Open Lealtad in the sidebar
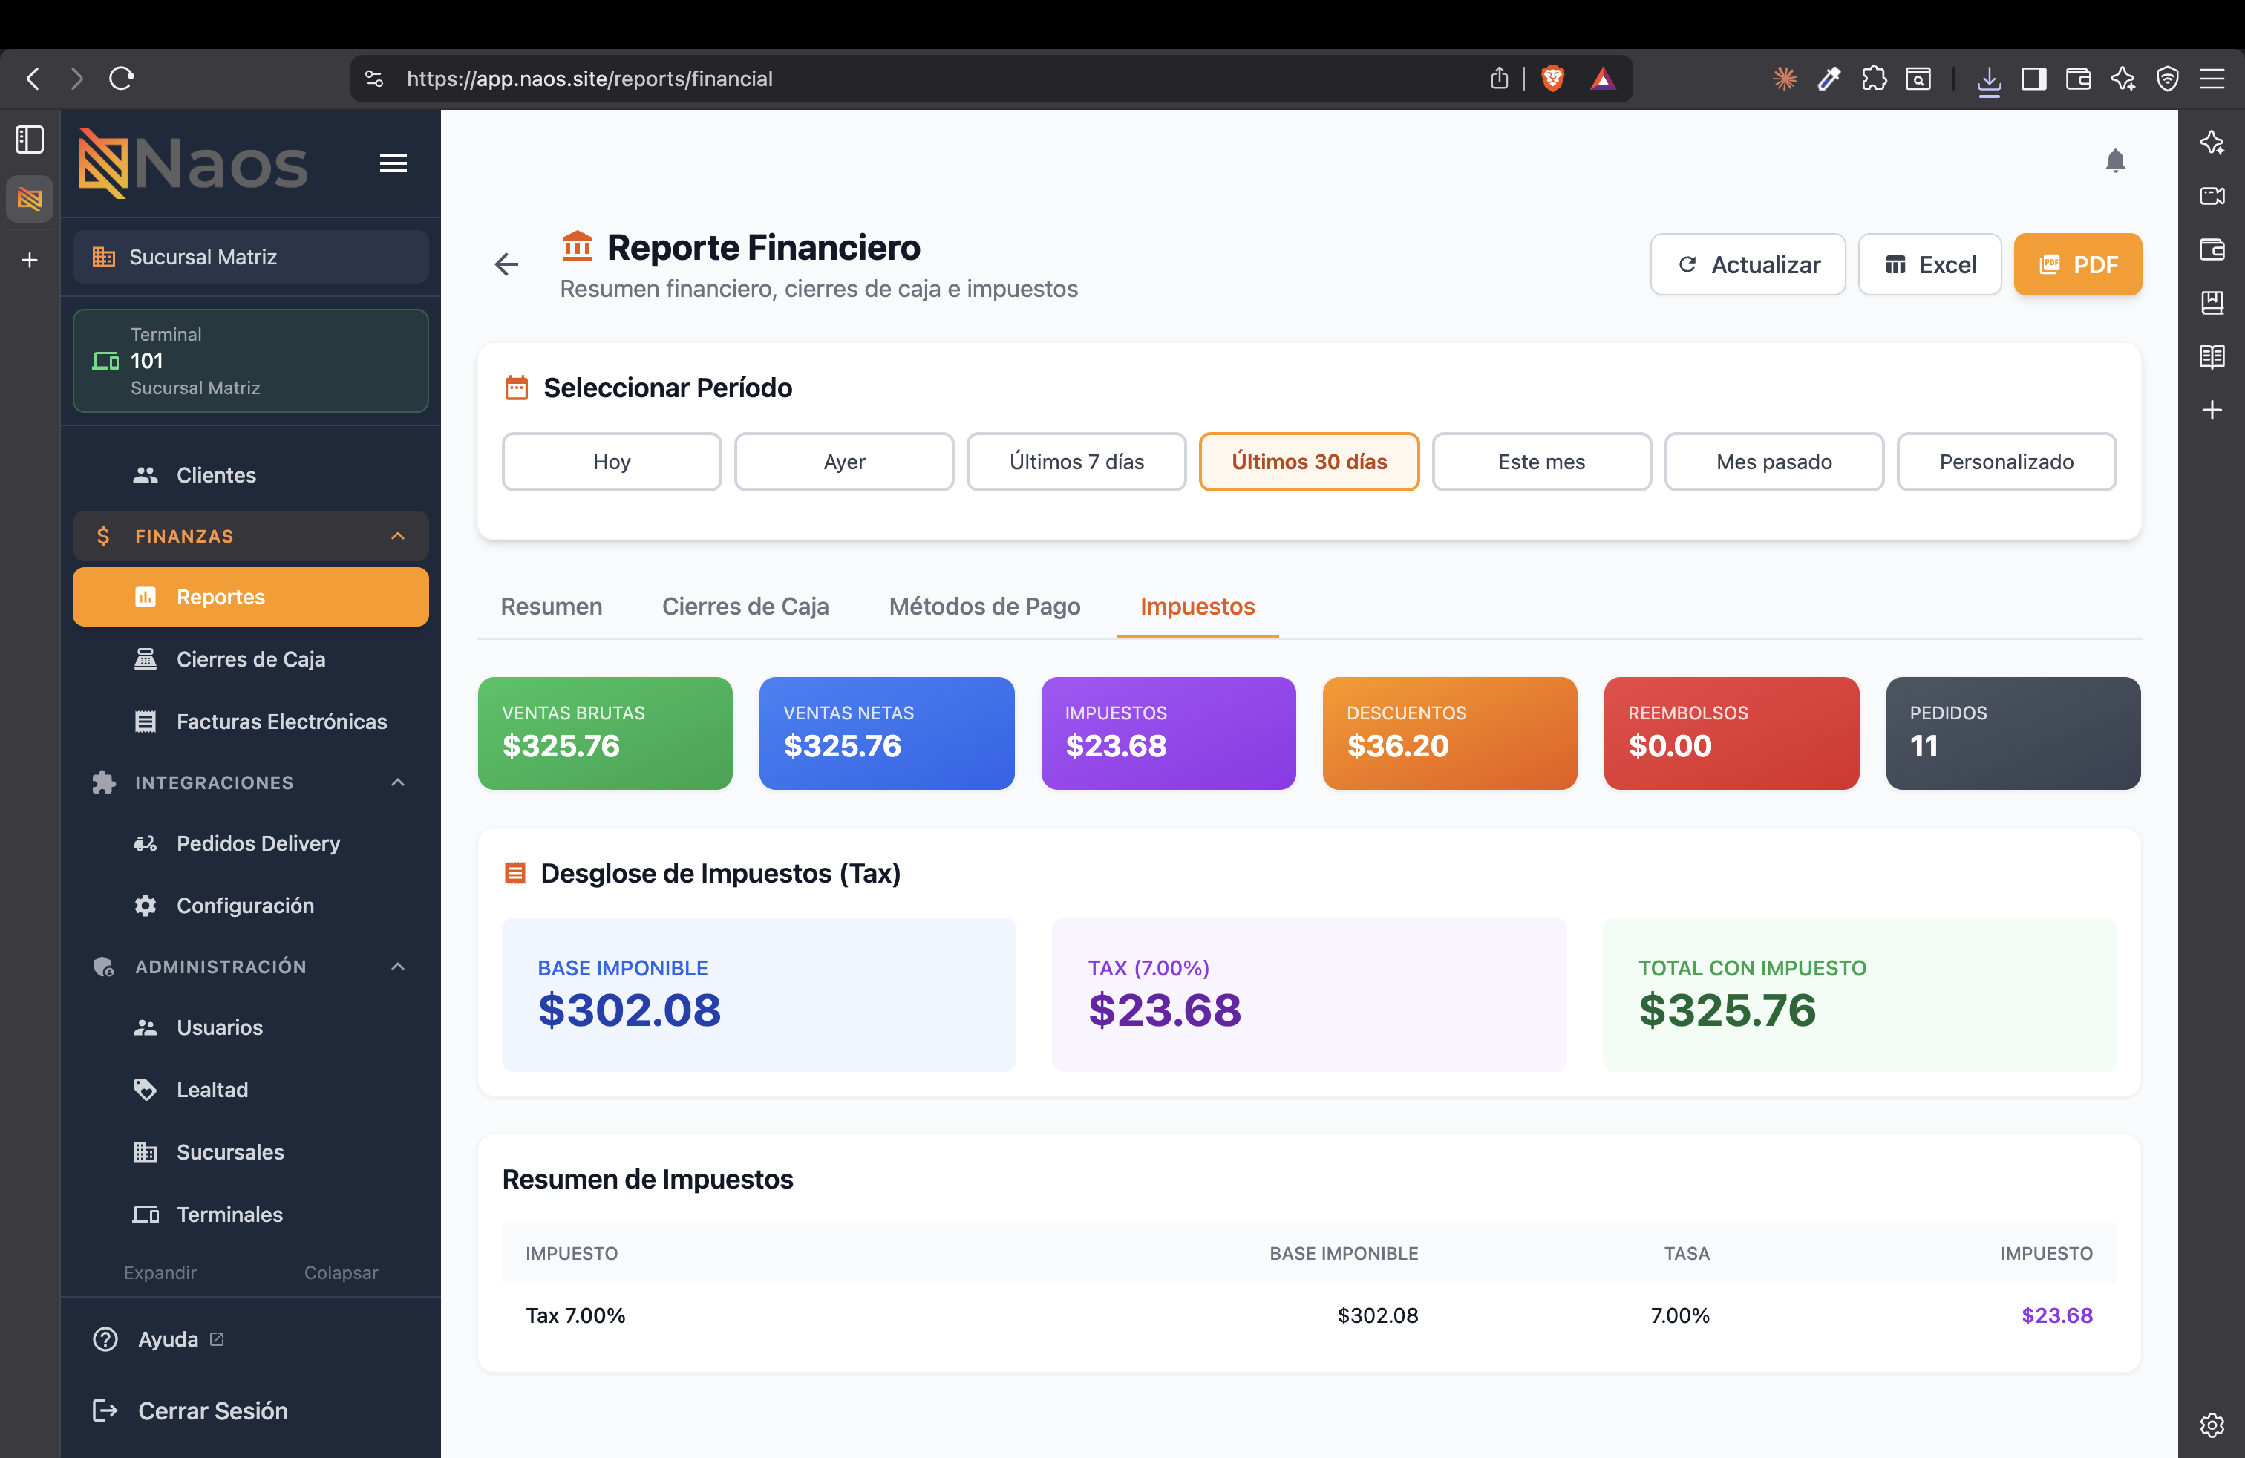 click(251, 1089)
